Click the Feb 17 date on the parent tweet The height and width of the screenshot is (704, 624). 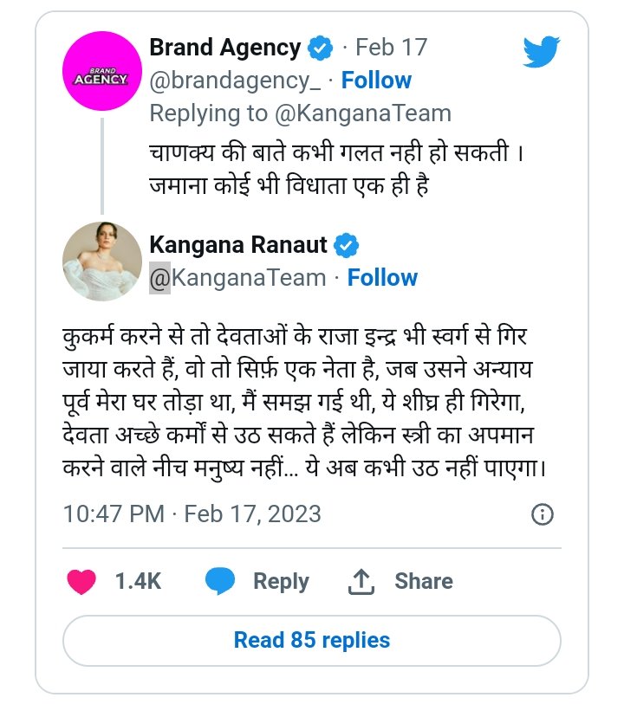click(392, 48)
